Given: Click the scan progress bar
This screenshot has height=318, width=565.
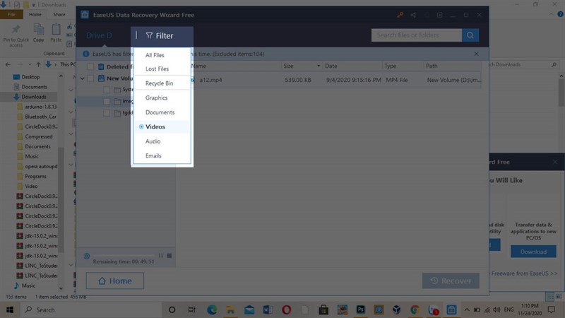Looking at the screenshot, I should (x=124, y=256).
